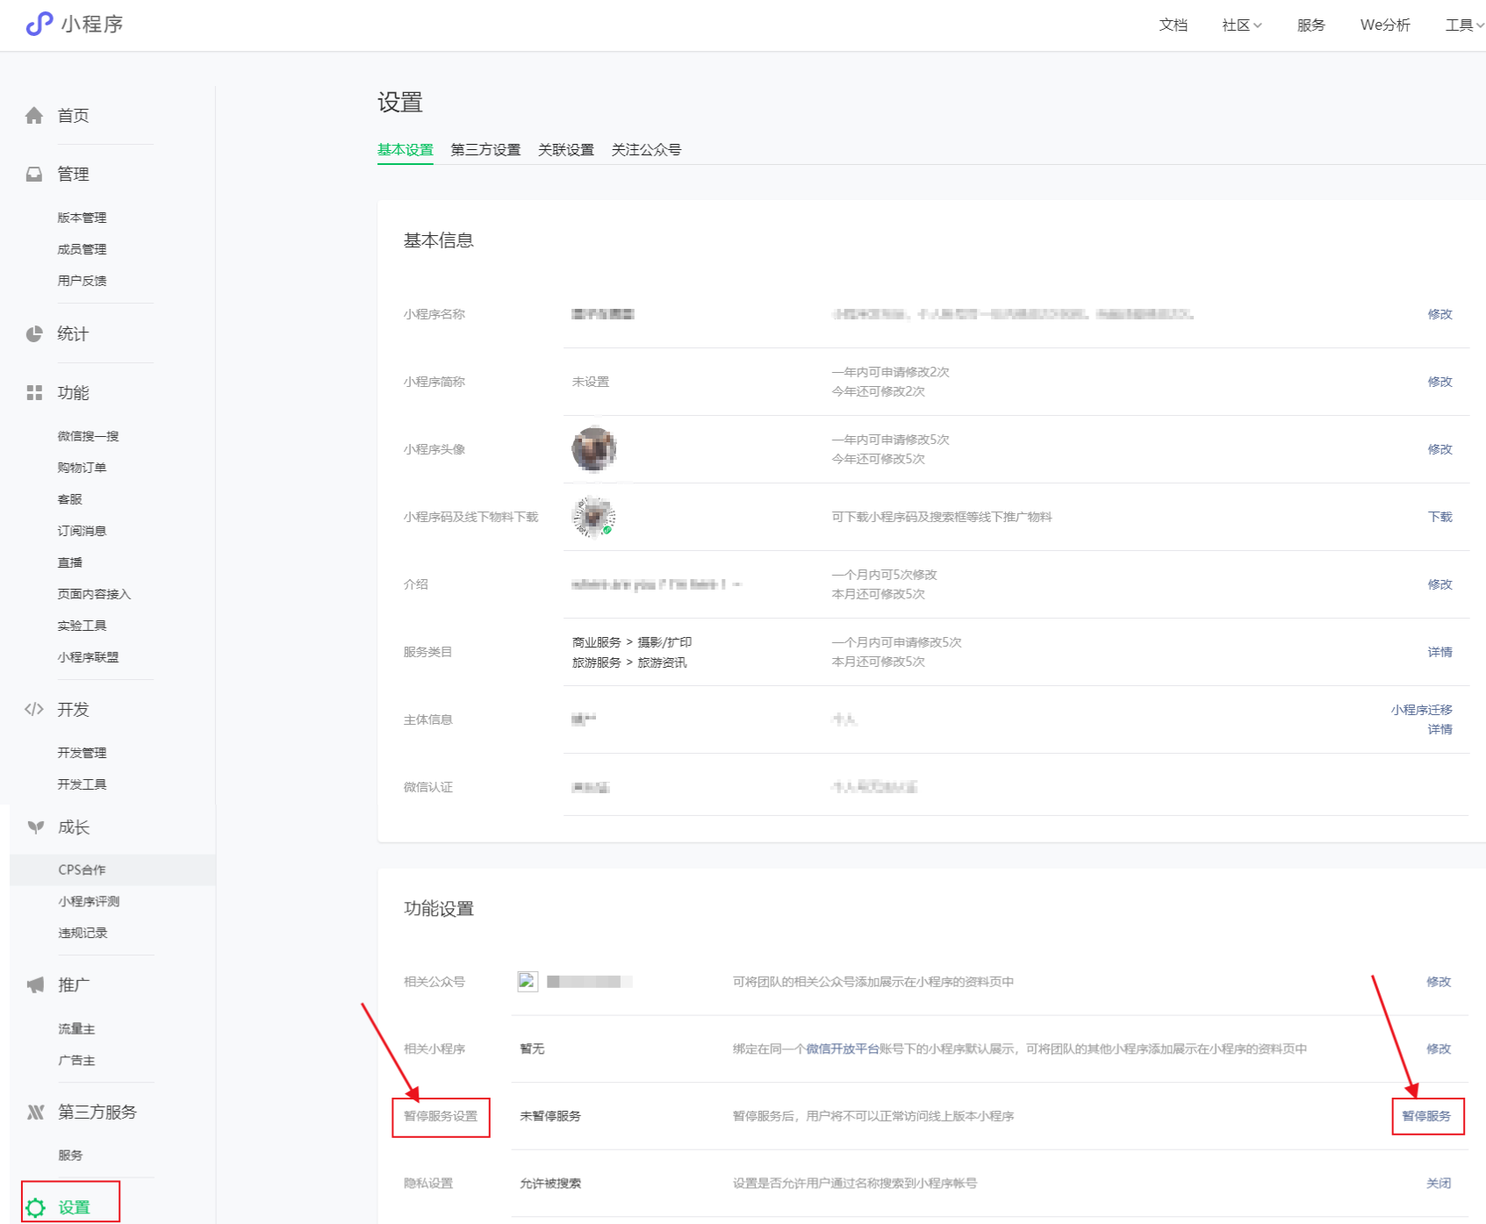Click the 设置 gear icon in sidebar
The height and width of the screenshot is (1224, 1486).
(36, 1207)
